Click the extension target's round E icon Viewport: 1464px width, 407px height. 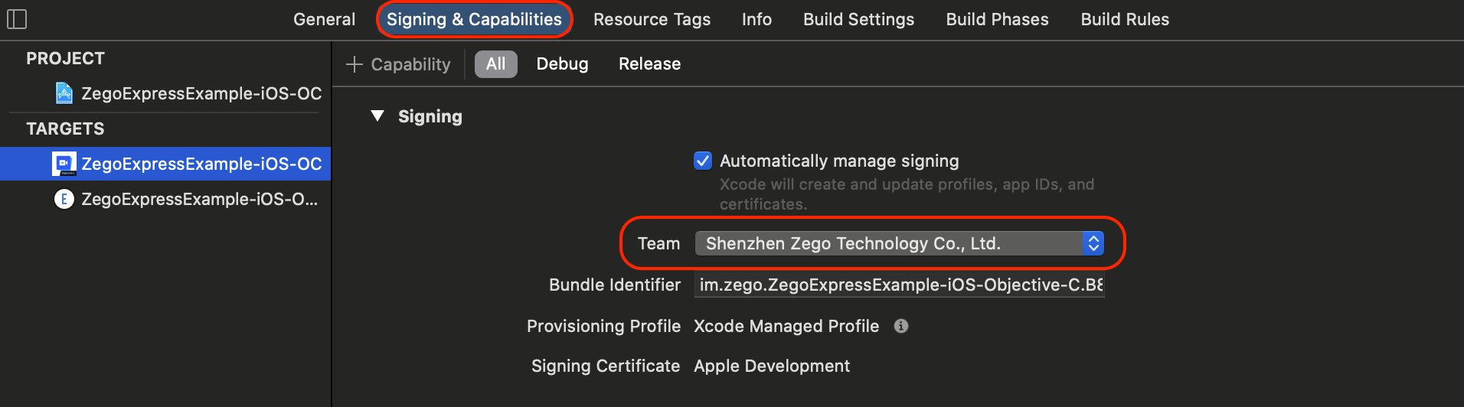(x=64, y=199)
